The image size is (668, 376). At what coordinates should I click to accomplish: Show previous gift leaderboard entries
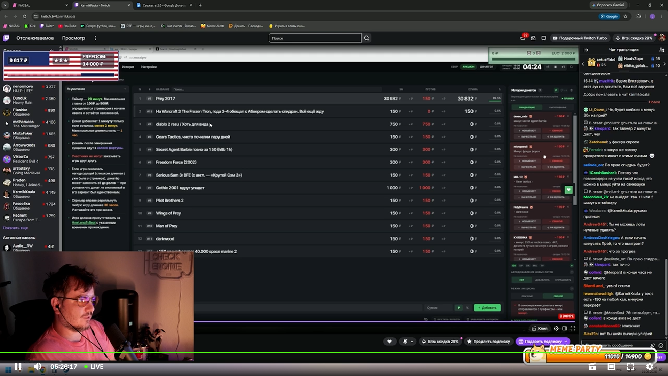583,64
